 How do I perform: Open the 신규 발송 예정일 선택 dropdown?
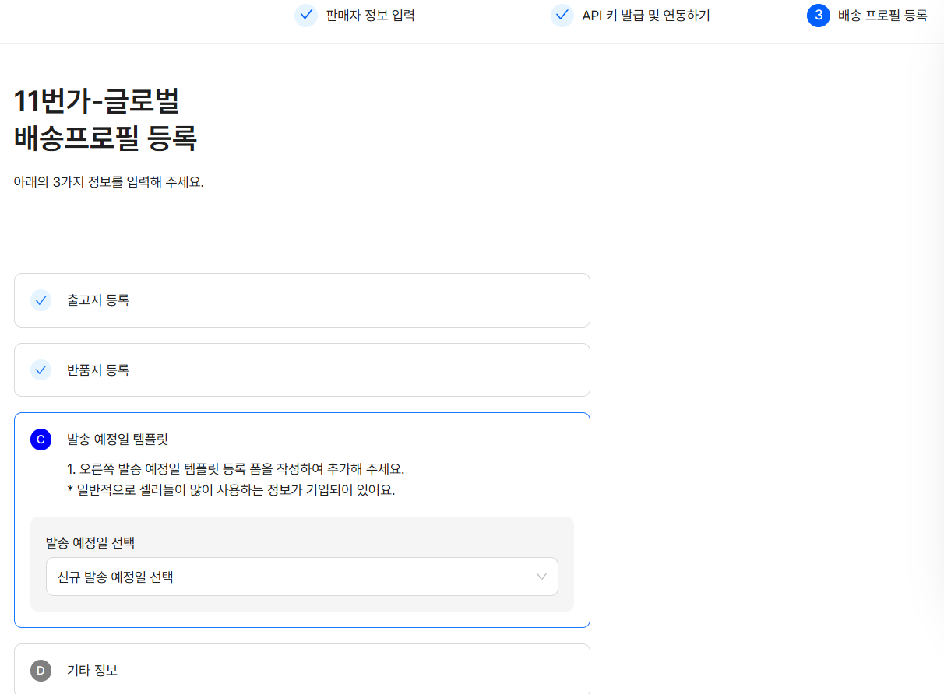click(x=302, y=577)
